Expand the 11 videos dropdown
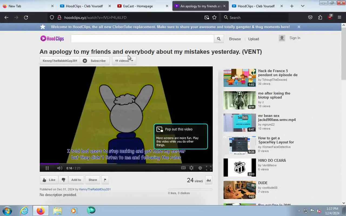The image size is (346, 216). (124, 61)
